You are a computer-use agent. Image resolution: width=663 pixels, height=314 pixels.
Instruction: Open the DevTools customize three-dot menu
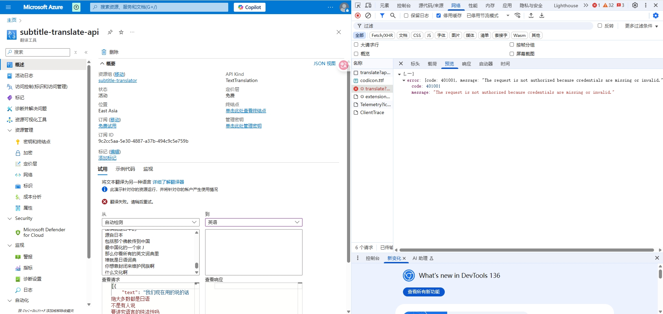pyautogui.click(x=646, y=5)
